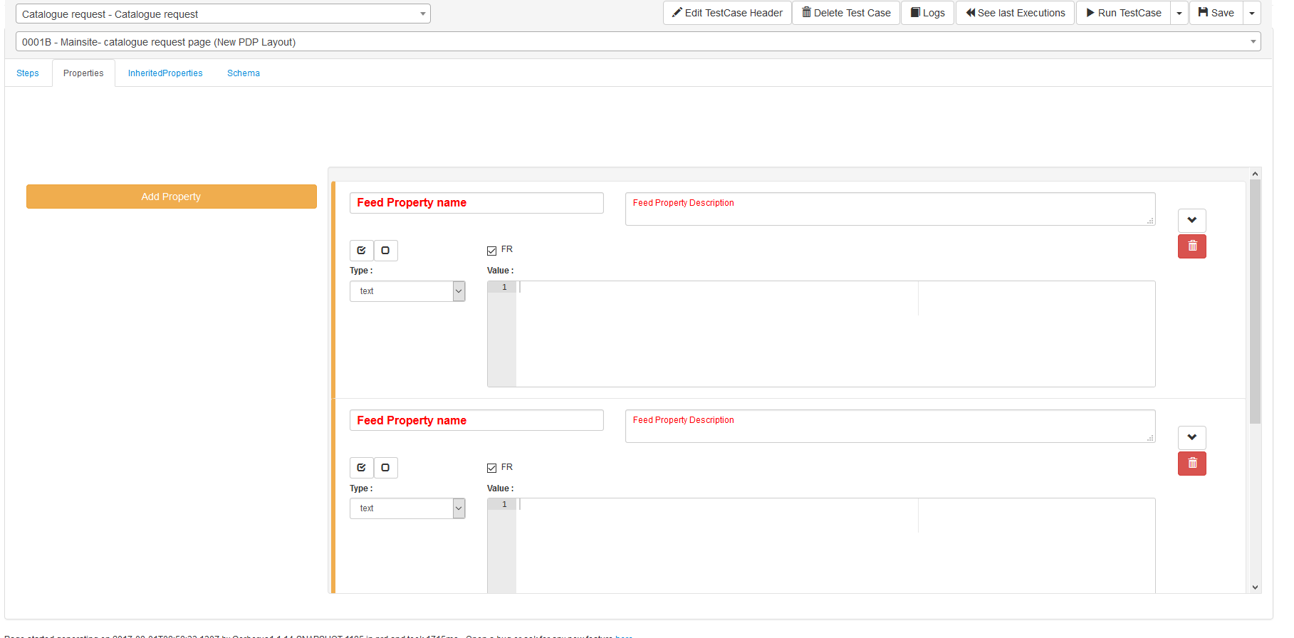Click Edit TestCase Header button
Viewport: 1294px width, 638px height.
(x=727, y=13)
